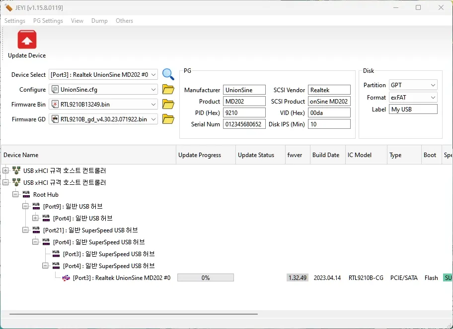This screenshot has height=329, width=453.
Task: Open the Others menu
Action: [x=124, y=21]
